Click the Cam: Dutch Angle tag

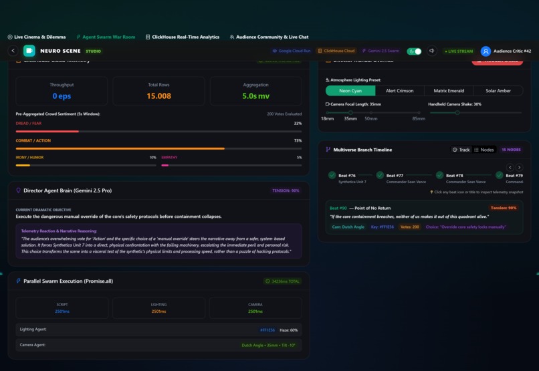[x=348, y=227]
